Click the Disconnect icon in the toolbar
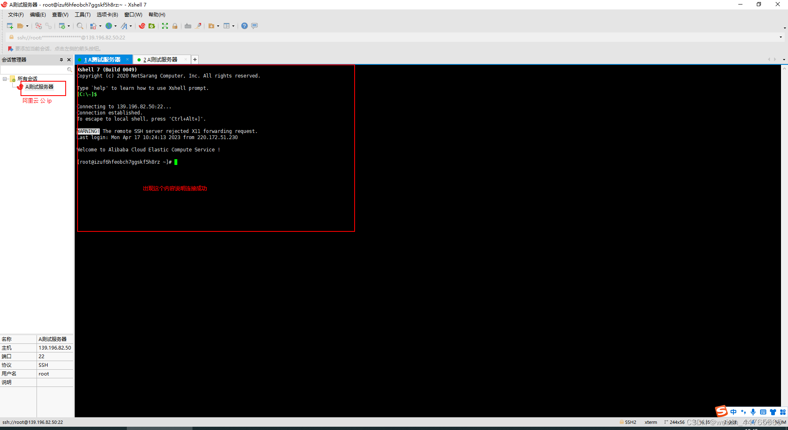 pos(39,26)
